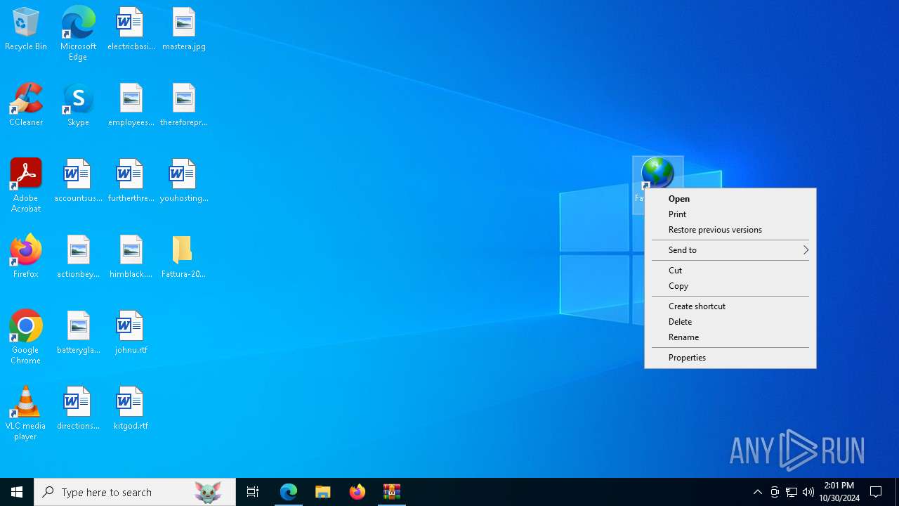Click the Meet Now tray icon
The height and width of the screenshot is (506, 899).
(x=775, y=492)
